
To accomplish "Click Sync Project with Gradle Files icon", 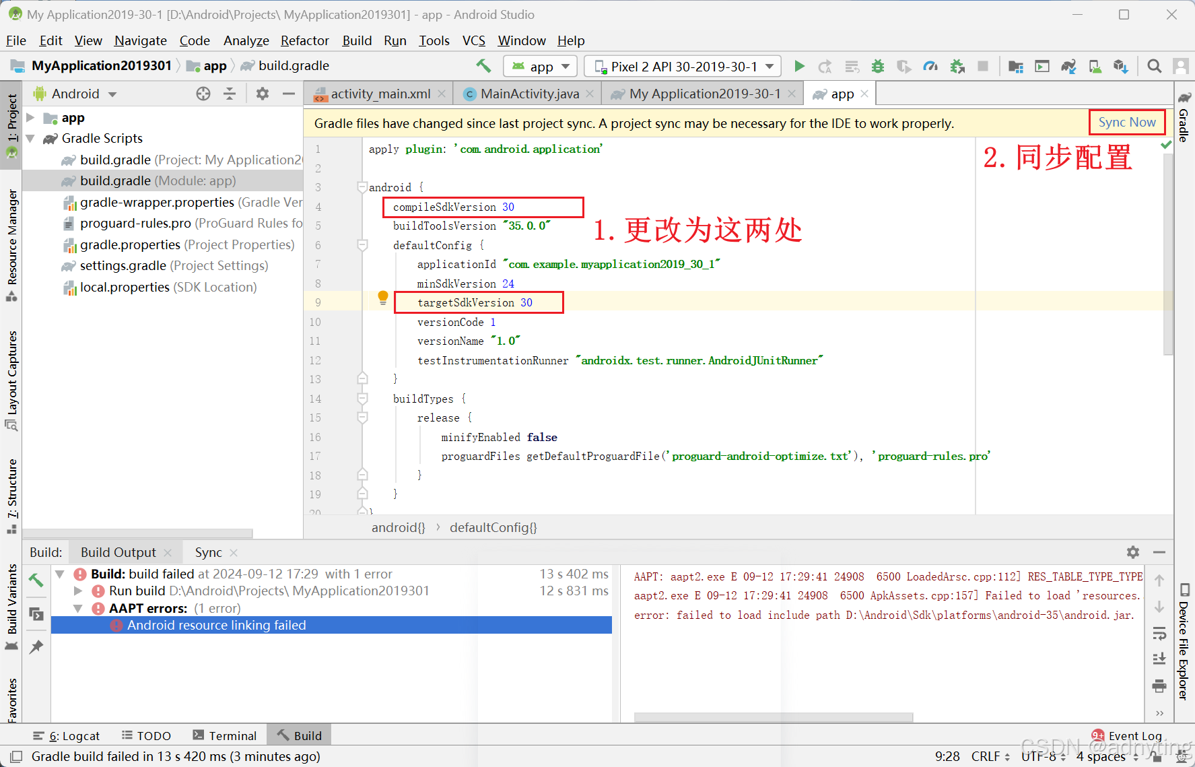I will (x=1068, y=66).
